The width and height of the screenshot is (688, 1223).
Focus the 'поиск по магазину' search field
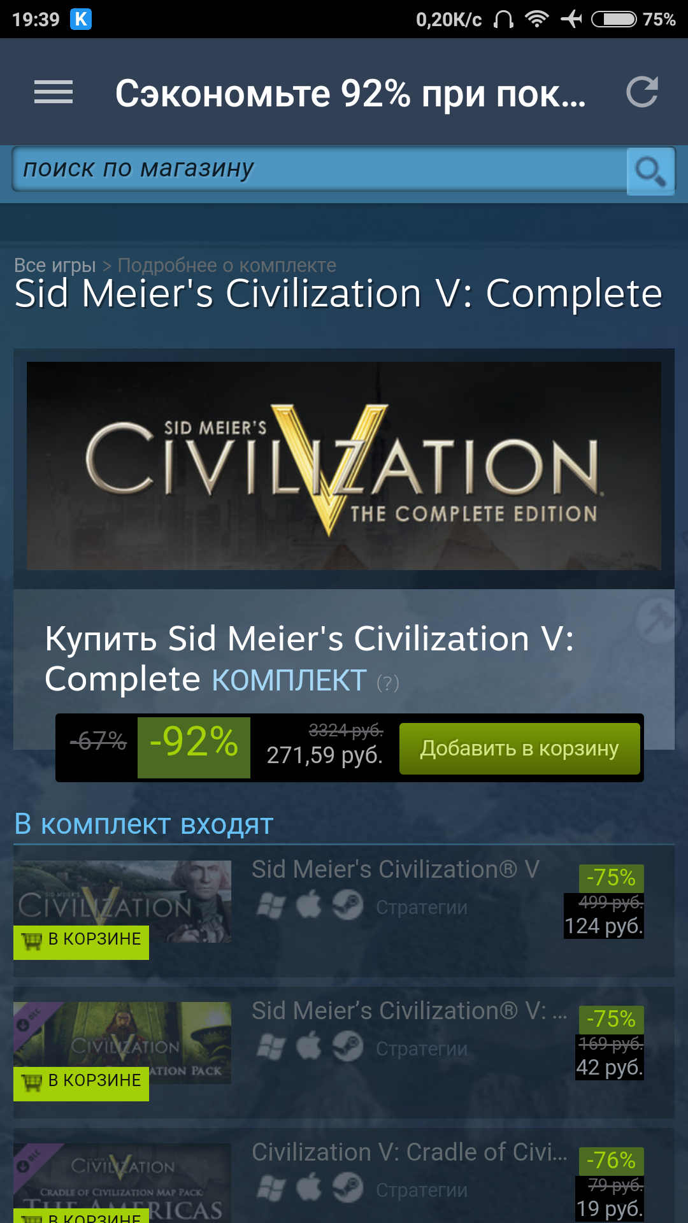click(x=319, y=169)
